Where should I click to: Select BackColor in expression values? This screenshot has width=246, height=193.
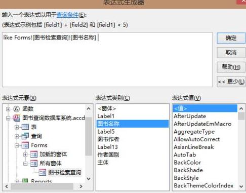(x=205, y=163)
